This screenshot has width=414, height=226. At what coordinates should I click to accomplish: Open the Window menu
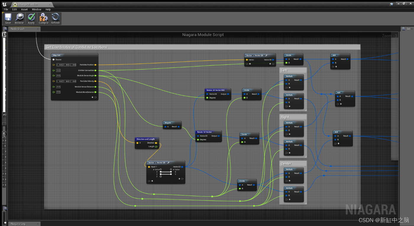pyautogui.click(x=37, y=9)
